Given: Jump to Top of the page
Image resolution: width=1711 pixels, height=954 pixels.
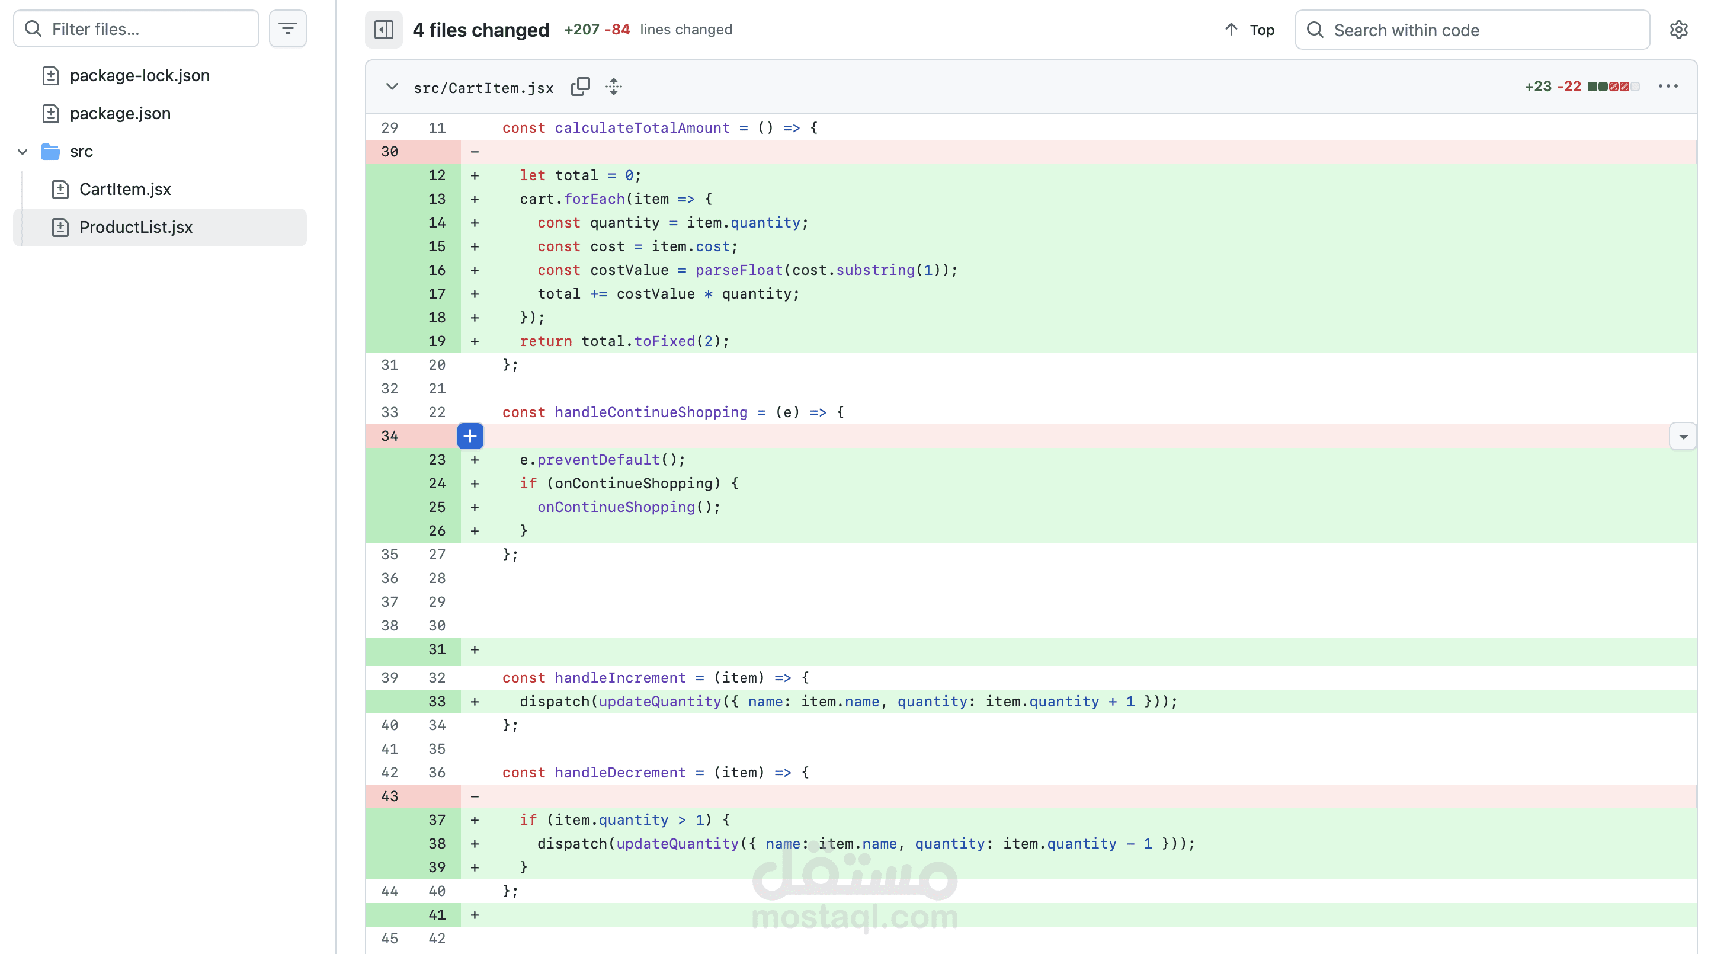Looking at the screenshot, I should point(1249,30).
